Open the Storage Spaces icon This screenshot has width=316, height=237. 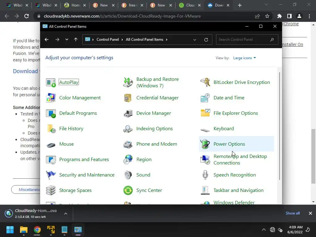51,190
